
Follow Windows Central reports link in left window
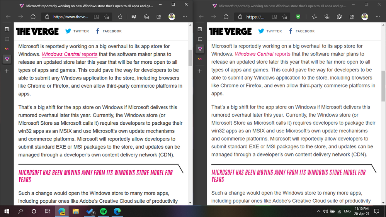[70, 54]
